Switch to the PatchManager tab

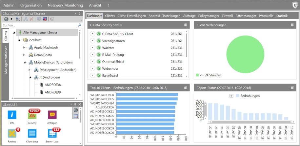[246, 16]
